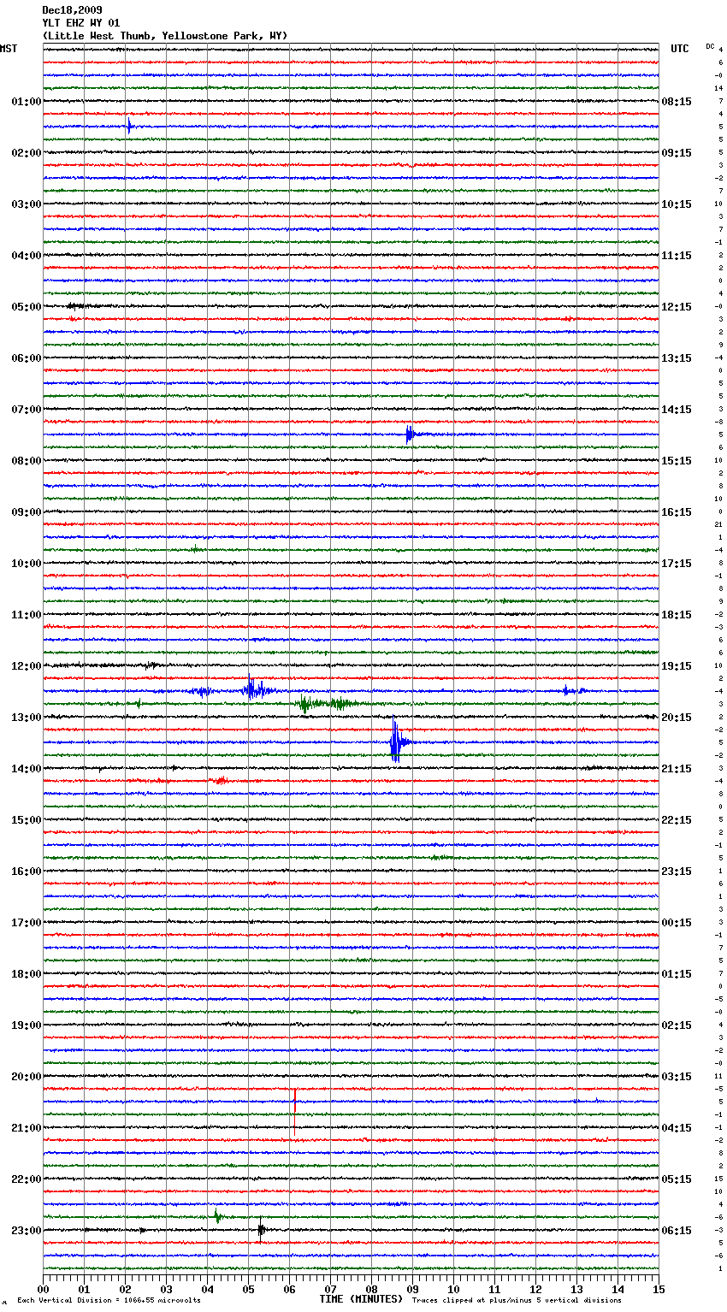This screenshot has height=1312, width=727.
Task: Click the 00:15 UTC time label
Action: click(x=677, y=923)
